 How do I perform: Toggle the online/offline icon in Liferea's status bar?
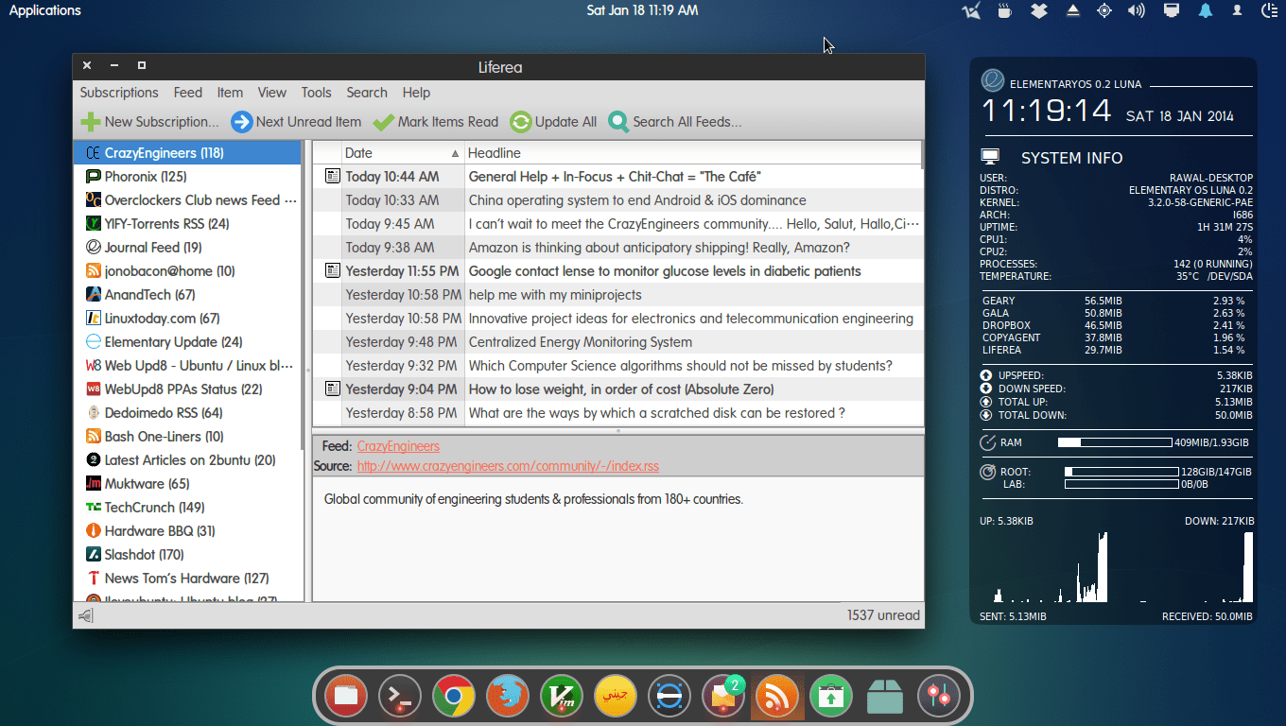pyautogui.click(x=85, y=616)
